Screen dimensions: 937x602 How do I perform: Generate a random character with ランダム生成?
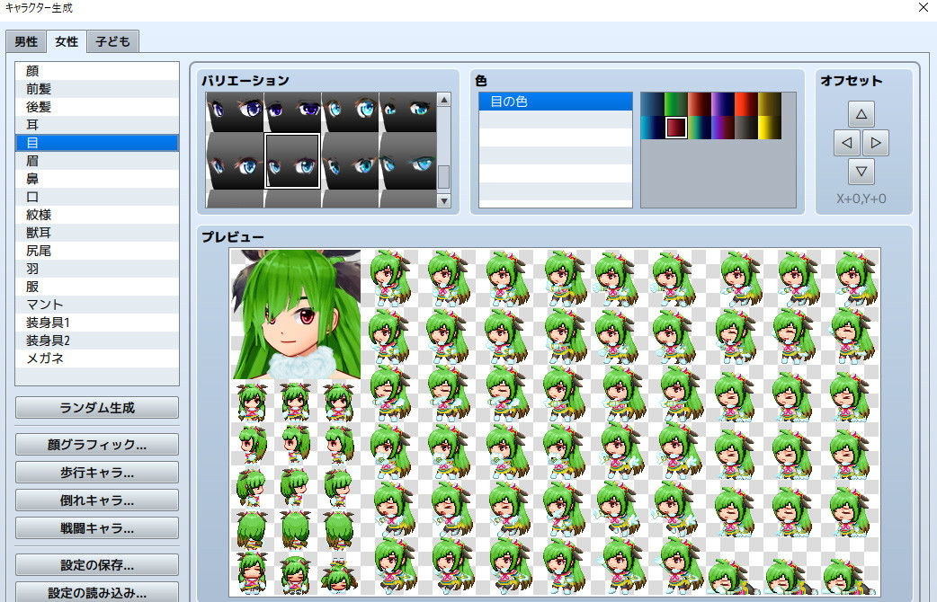coord(96,407)
